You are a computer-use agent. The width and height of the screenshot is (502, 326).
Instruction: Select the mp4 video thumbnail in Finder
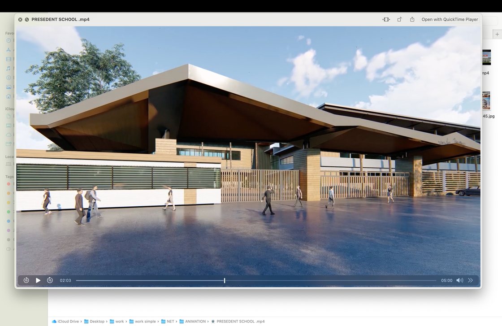click(x=486, y=57)
